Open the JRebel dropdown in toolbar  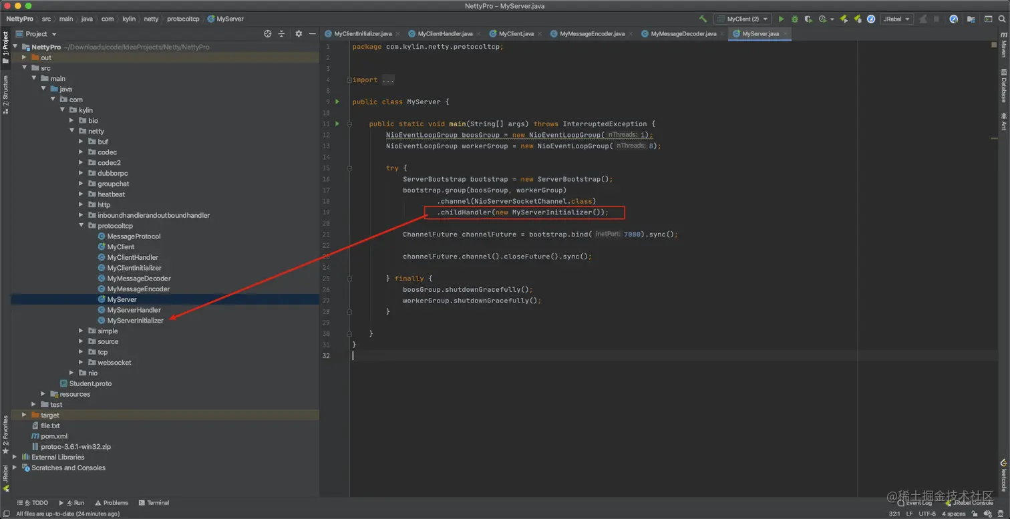897,19
